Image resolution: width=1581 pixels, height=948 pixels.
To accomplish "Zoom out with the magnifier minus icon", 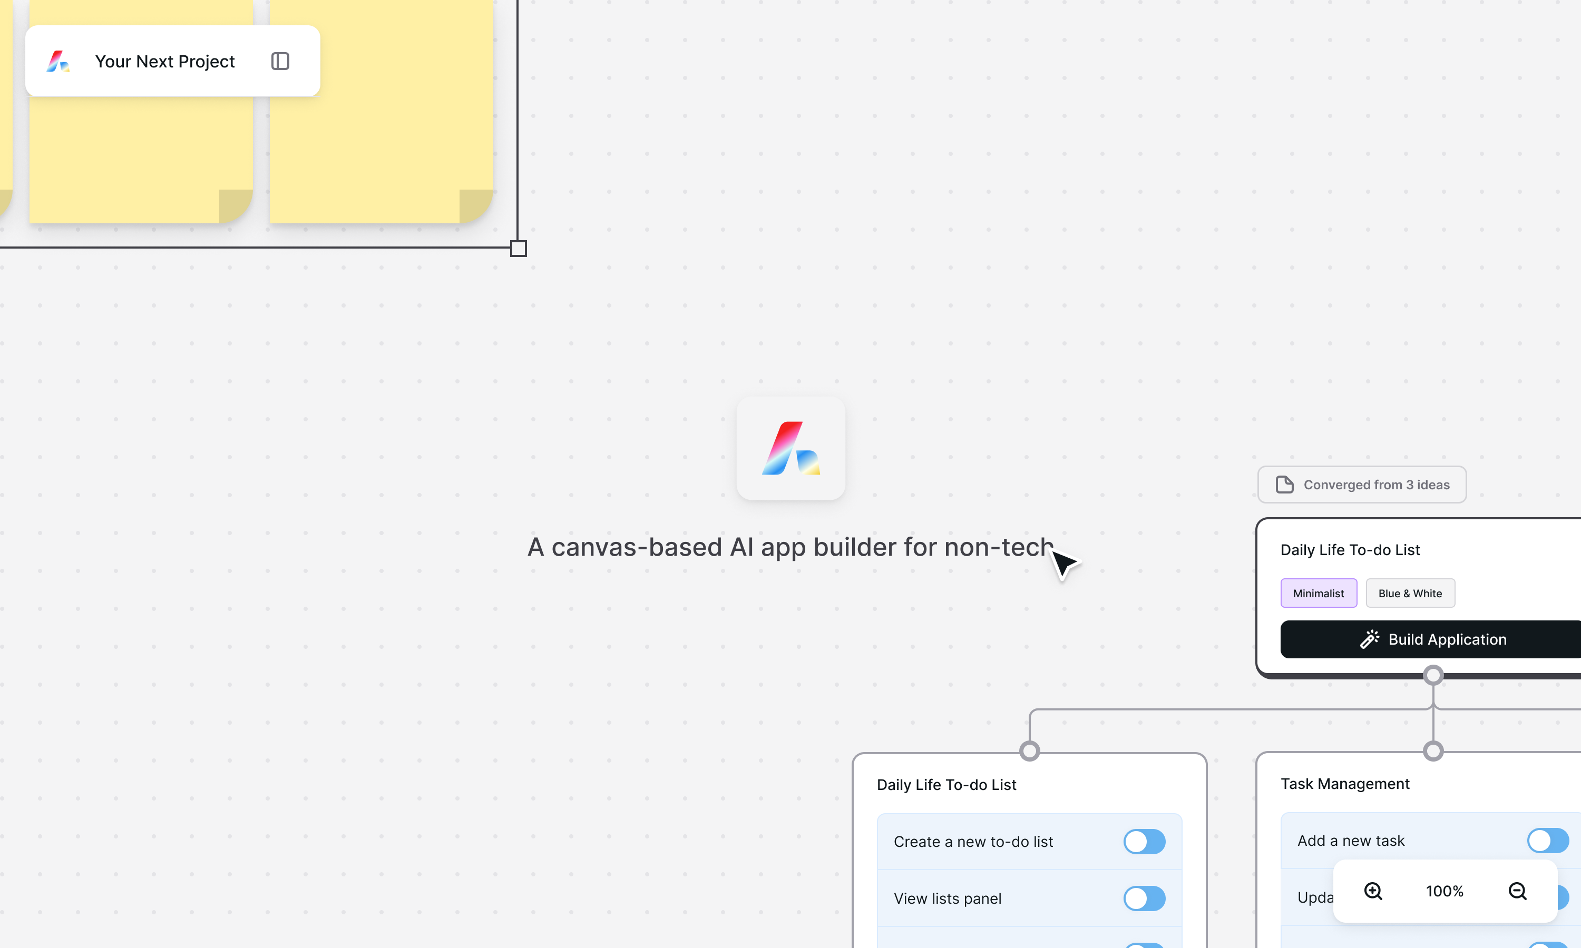I will pyautogui.click(x=1518, y=891).
